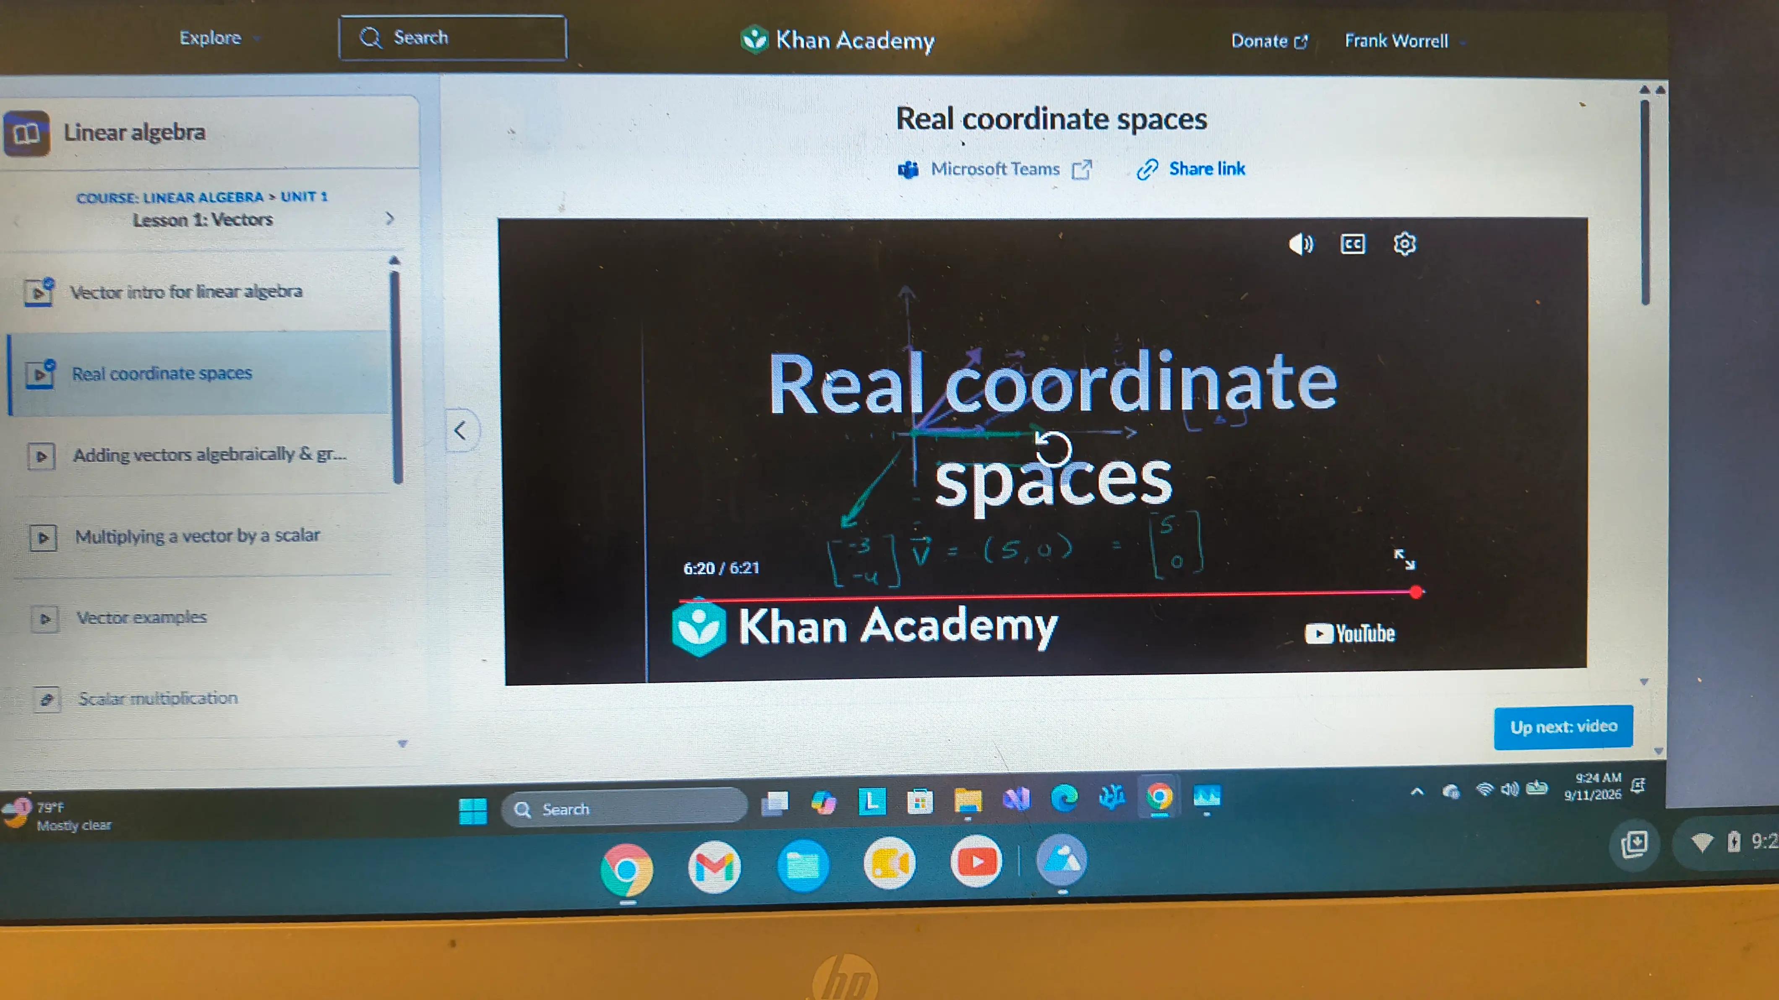Open the Files app on the shelf

[803, 866]
